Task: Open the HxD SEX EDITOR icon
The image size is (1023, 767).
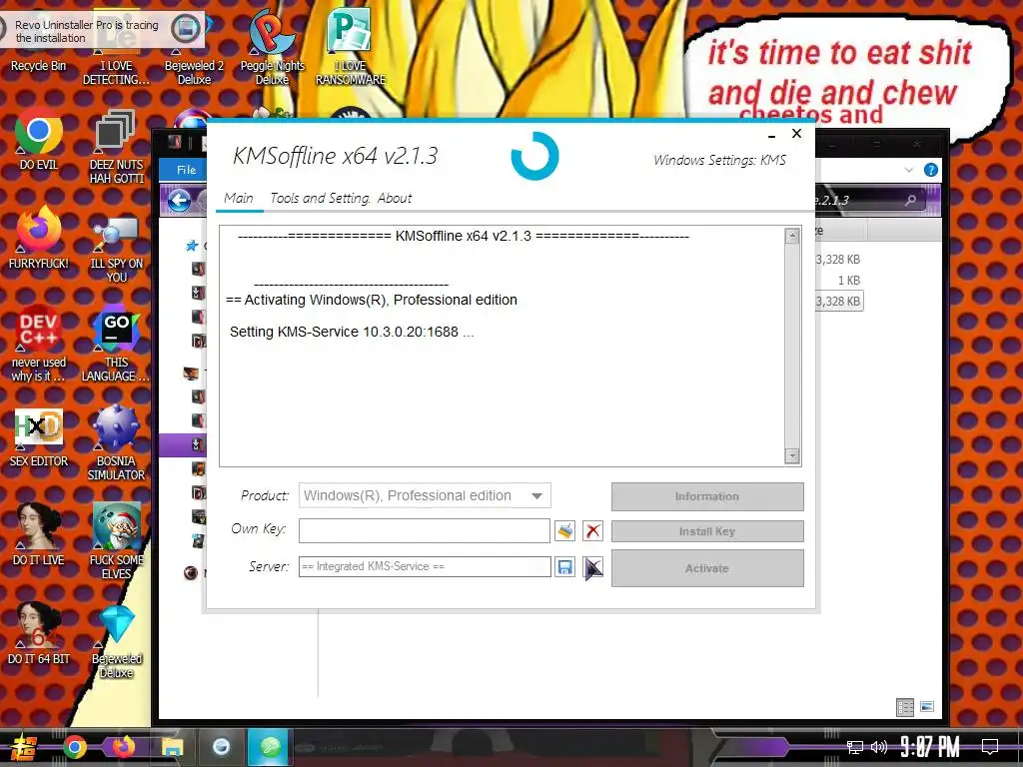Action: (x=39, y=437)
